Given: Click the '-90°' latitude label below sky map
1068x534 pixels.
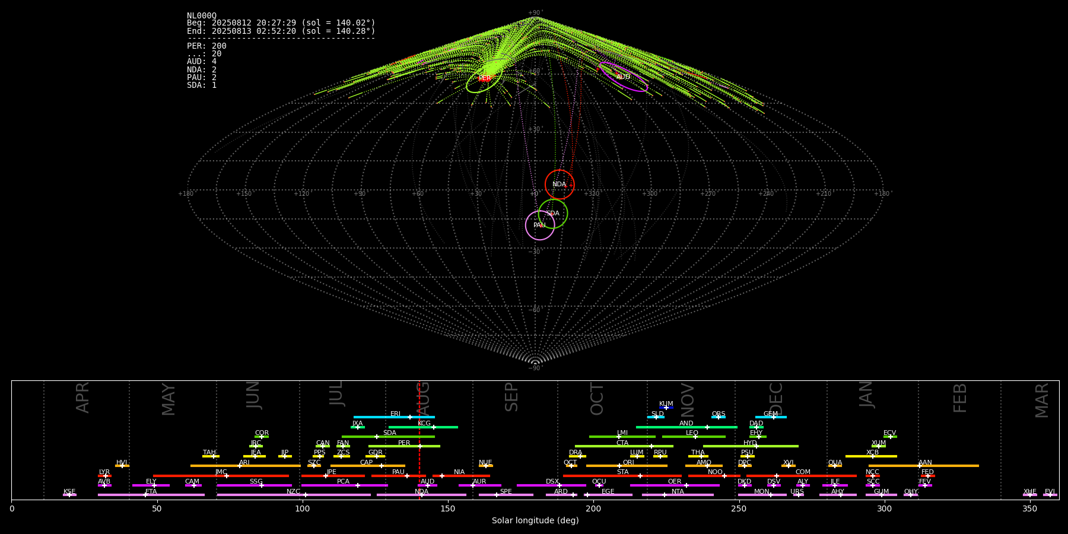Looking at the screenshot, I should click(x=535, y=368).
